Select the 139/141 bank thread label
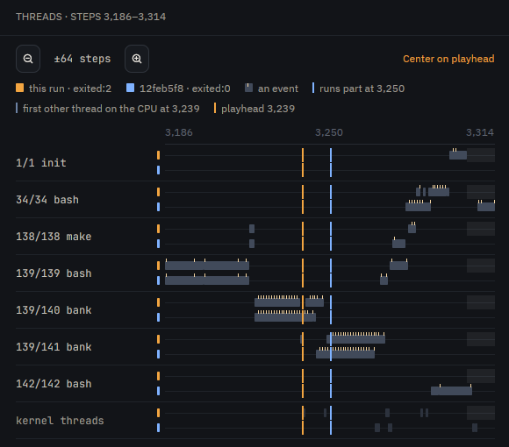509x447 pixels. point(54,347)
